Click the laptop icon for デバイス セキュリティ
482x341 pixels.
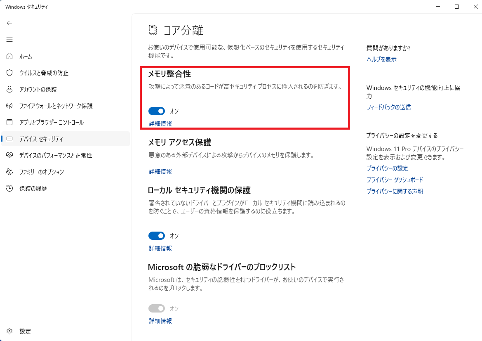pyautogui.click(x=9, y=139)
